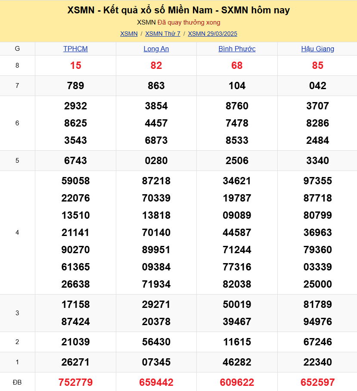This screenshot has width=357, height=391.
Task: Open the TPHCM province column link
Action: (x=75, y=49)
